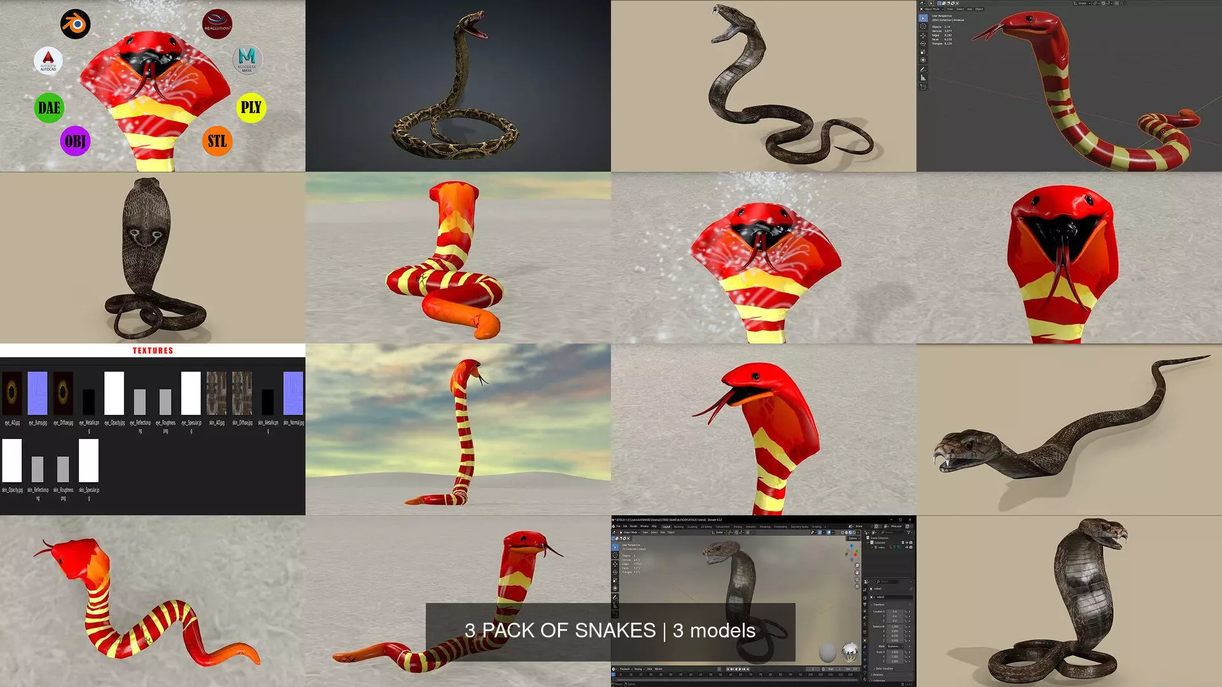Click the pan hand icon in the cobra viewport
Screen dimensions: 1222x687
[857, 572]
